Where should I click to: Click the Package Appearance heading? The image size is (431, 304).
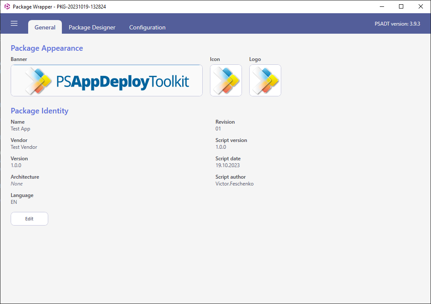[47, 48]
